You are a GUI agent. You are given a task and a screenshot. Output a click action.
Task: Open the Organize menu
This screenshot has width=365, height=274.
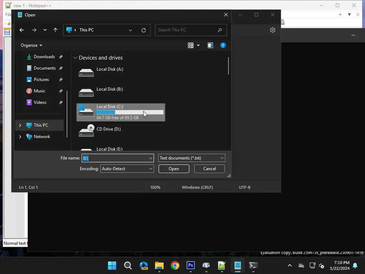[x=31, y=45]
